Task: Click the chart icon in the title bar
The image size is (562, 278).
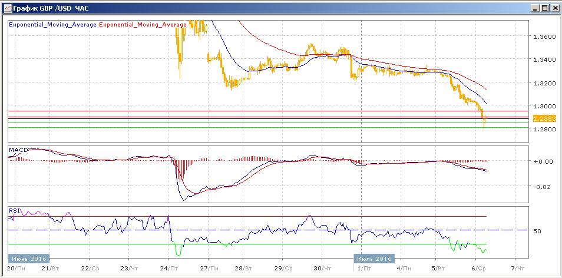Action: pos(8,8)
